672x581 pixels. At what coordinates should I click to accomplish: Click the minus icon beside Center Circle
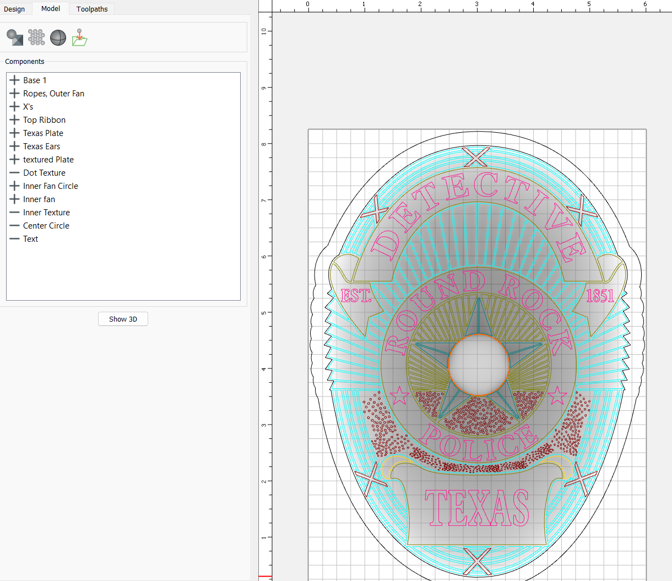click(x=14, y=226)
